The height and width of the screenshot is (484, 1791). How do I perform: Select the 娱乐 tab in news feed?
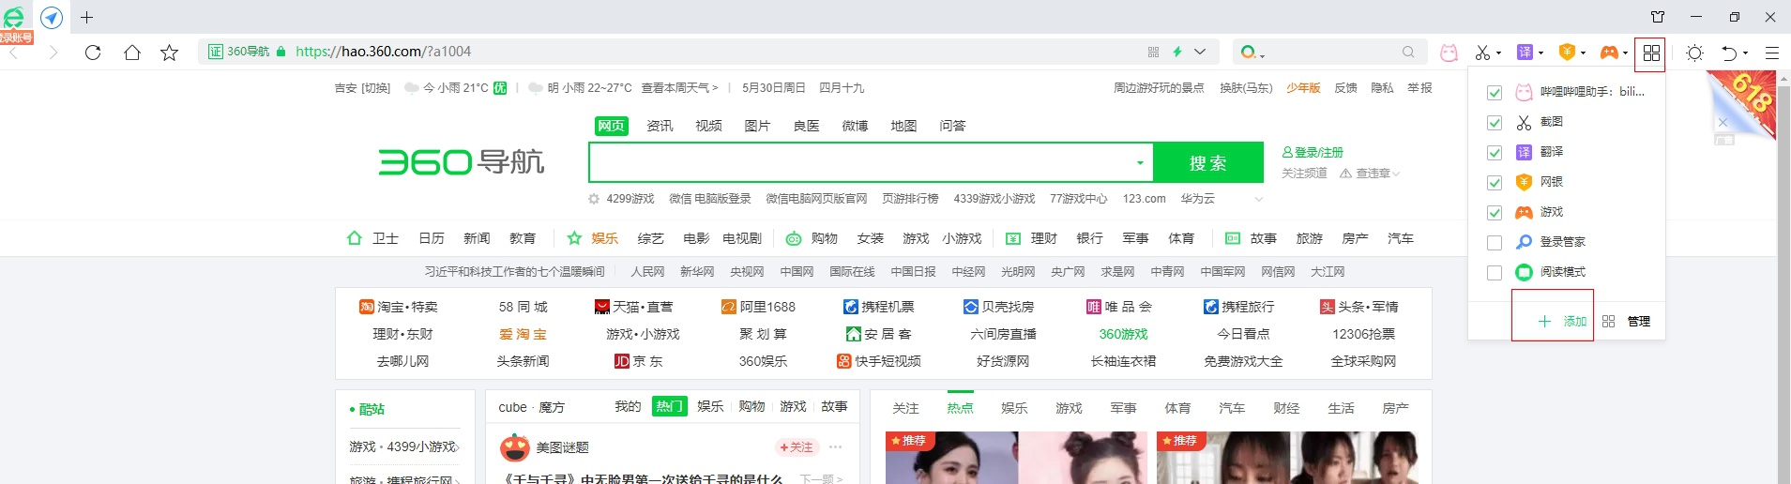tap(1014, 408)
